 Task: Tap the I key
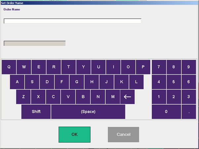click(113, 67)
